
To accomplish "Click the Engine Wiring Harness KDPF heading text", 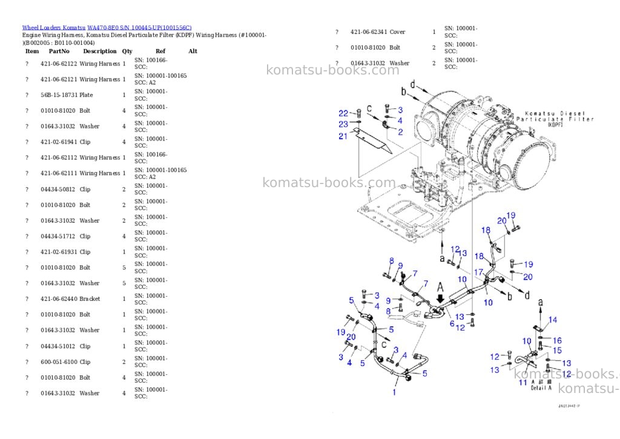I will point(144,39).
